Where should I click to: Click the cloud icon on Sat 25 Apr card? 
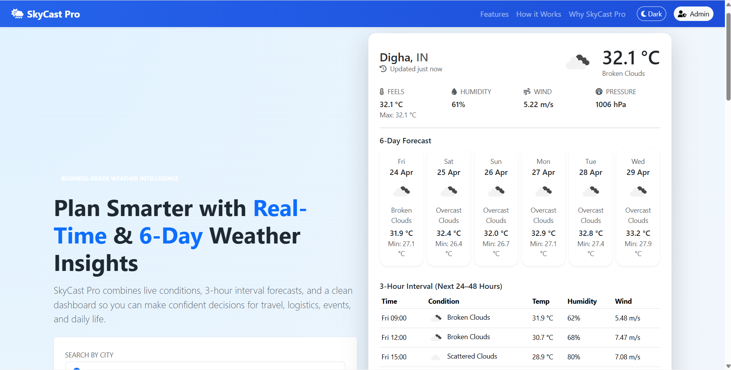[449, 191]
